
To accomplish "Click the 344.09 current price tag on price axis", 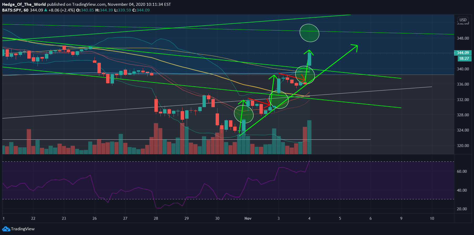I will (463, 53).
